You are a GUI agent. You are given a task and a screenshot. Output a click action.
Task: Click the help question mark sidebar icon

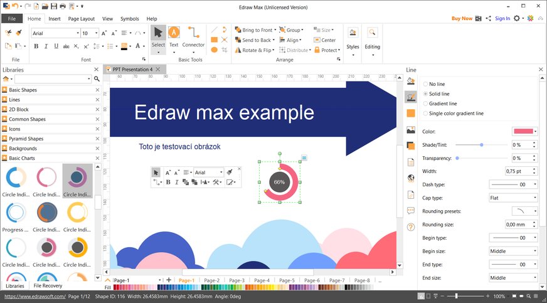[x=411, y=227]
